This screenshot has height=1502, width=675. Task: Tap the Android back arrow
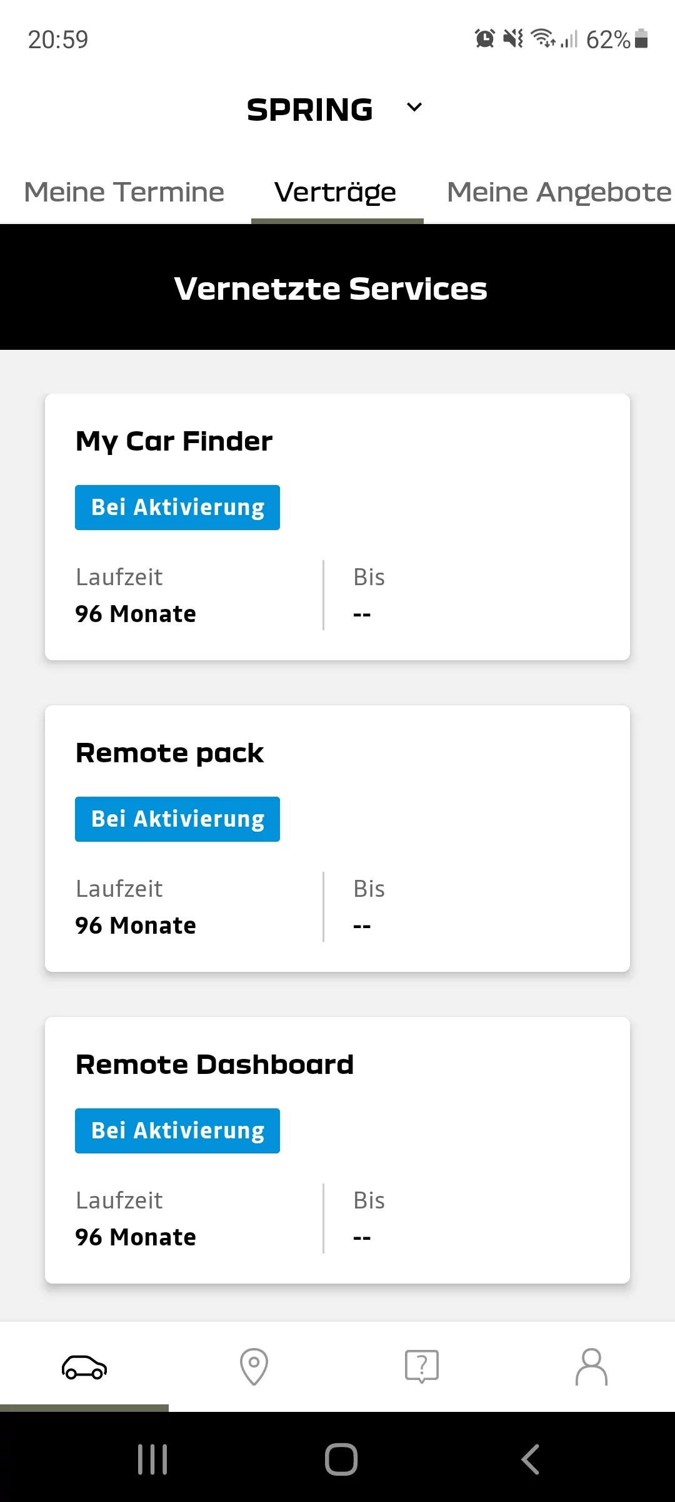[x=530, y=1459]
